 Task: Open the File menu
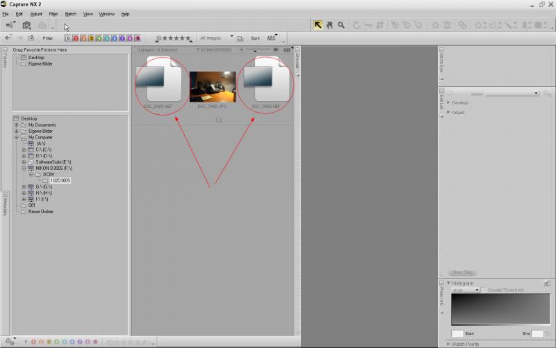[x=6, y=14]
